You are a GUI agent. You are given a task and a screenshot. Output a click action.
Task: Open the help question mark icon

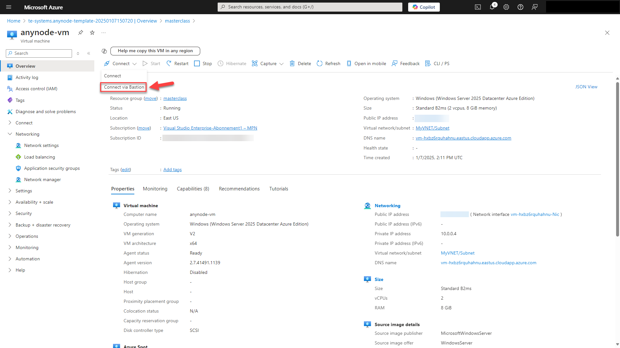(x=521, y=7)
